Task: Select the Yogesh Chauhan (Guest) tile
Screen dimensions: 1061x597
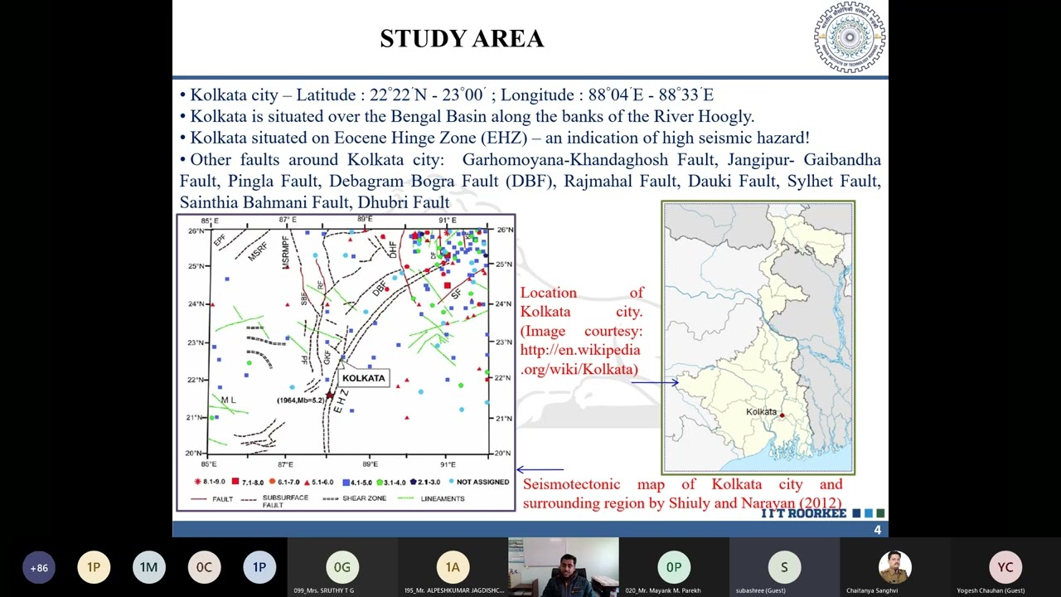Action: [x=1005, y=567]
